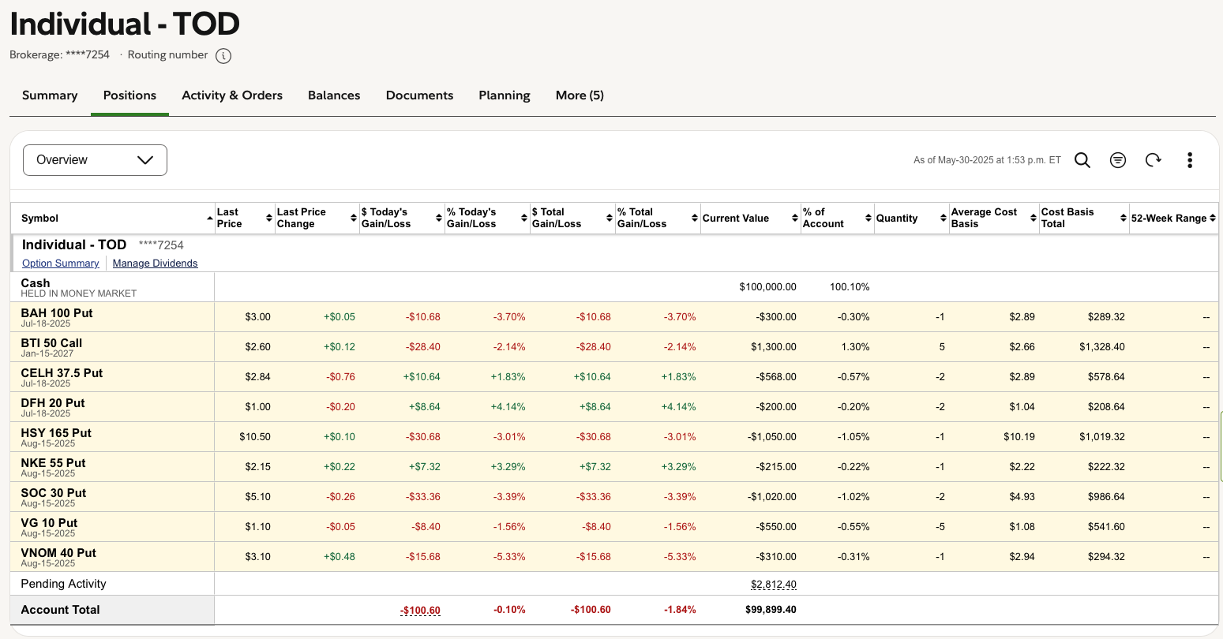This screenshot has width=1223, height=639.
Task: Open the Option Summary link
Action: point(61,263)
